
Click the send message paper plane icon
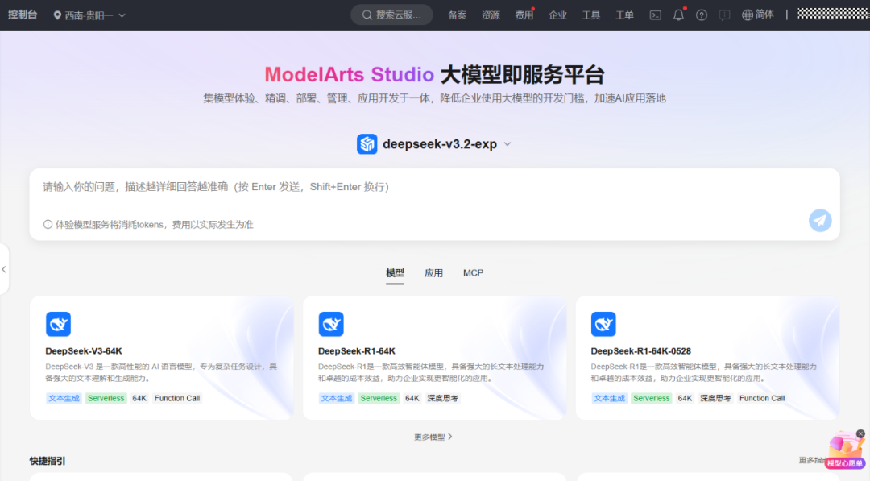tap(819, 221)
